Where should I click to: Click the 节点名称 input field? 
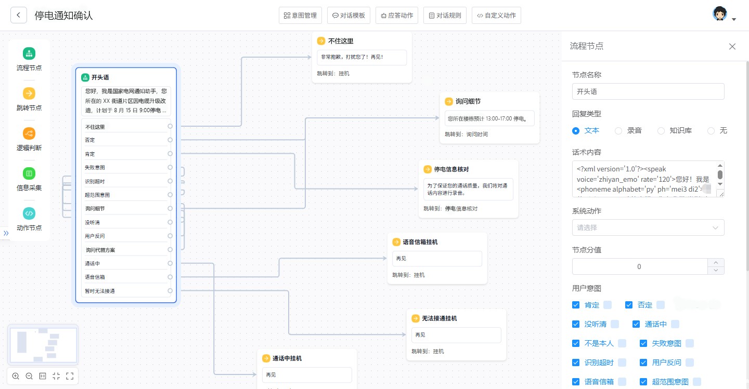648,91
